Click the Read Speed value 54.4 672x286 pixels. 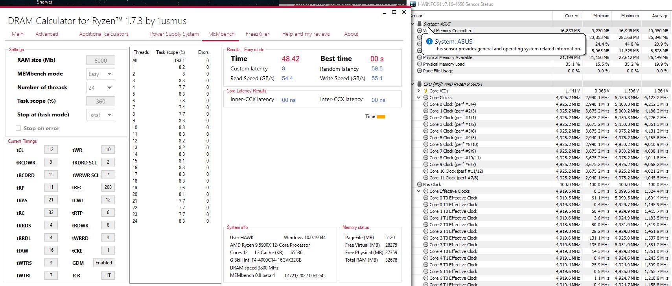point(287,78)
